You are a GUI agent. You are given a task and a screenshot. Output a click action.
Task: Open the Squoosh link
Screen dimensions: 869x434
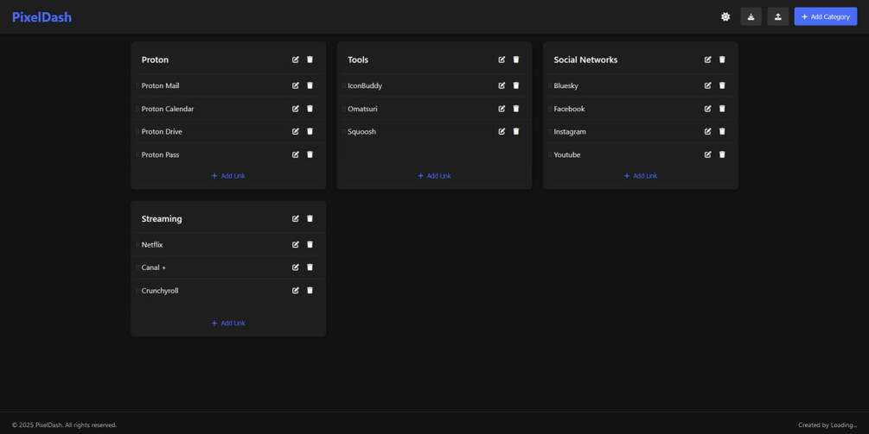pyautogui.click(x=362, y=132)
